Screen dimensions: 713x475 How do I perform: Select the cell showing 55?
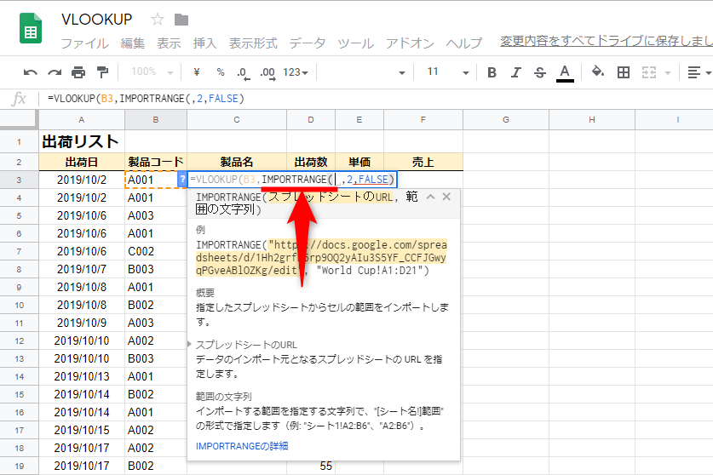311,466
